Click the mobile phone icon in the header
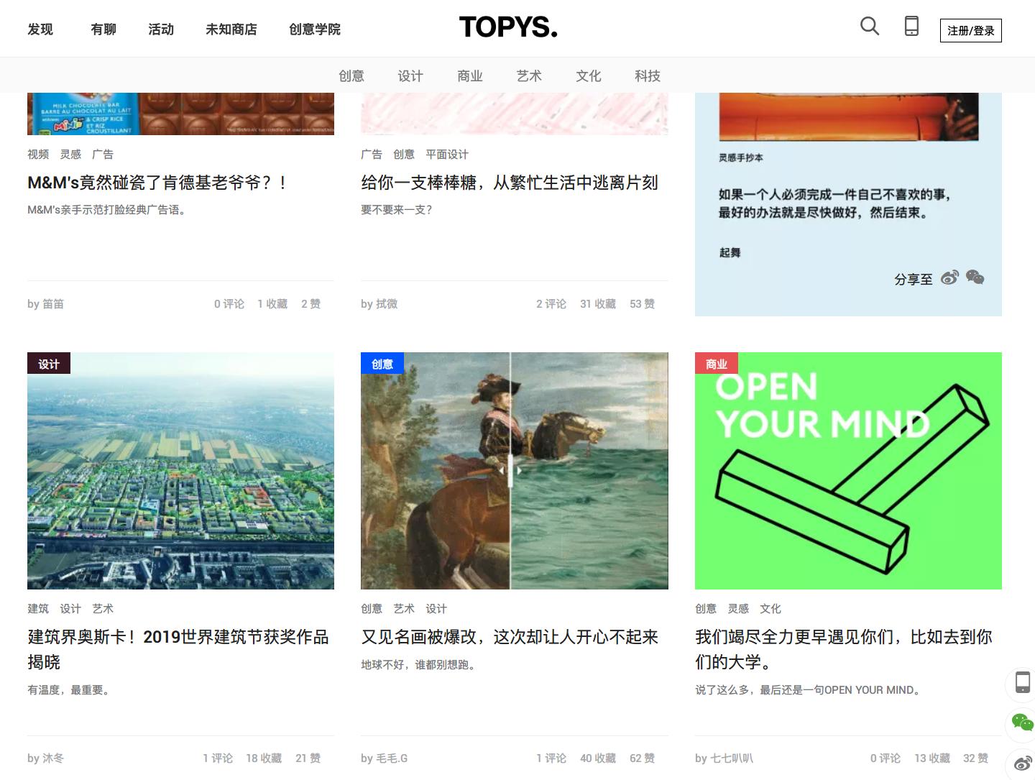Screen dimensions: 1035x780 [911, 26]
